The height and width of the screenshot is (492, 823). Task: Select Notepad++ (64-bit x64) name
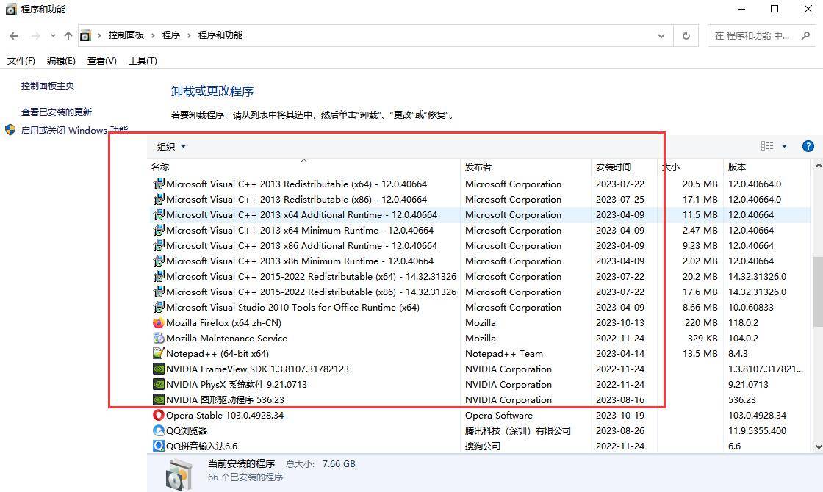click(x=218, y=353)
